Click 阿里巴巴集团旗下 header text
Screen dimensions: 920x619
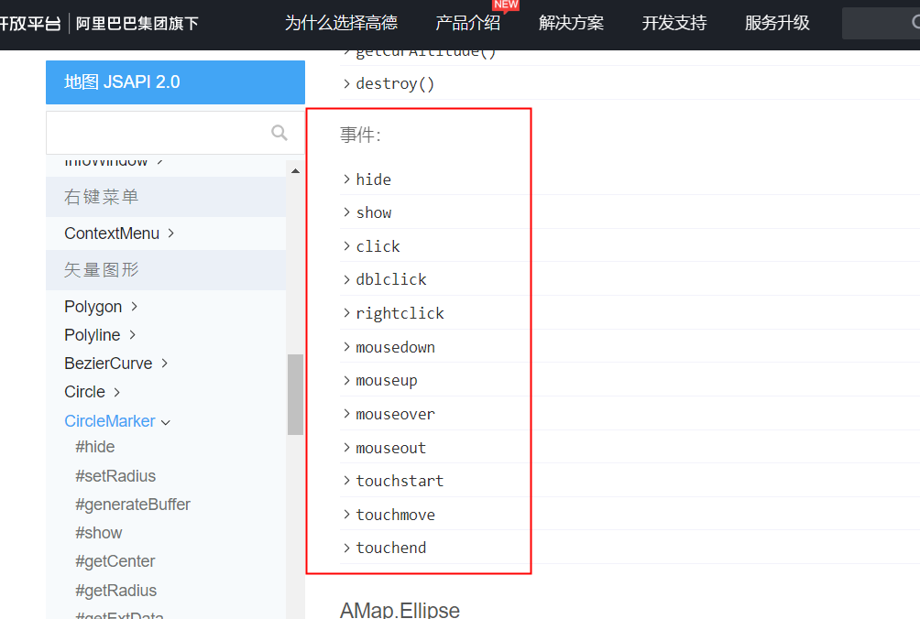pos(137,24)
